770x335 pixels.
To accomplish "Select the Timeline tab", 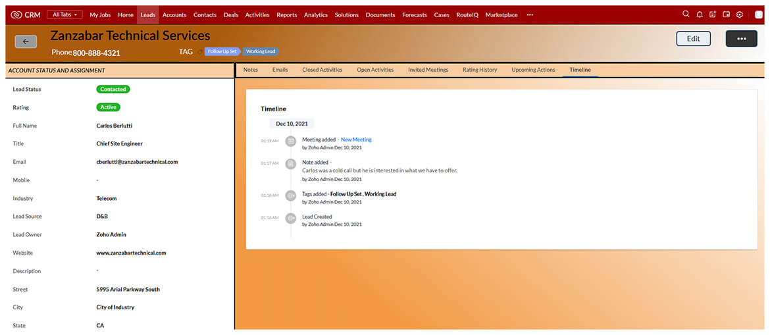I will (x=580, y=70).
